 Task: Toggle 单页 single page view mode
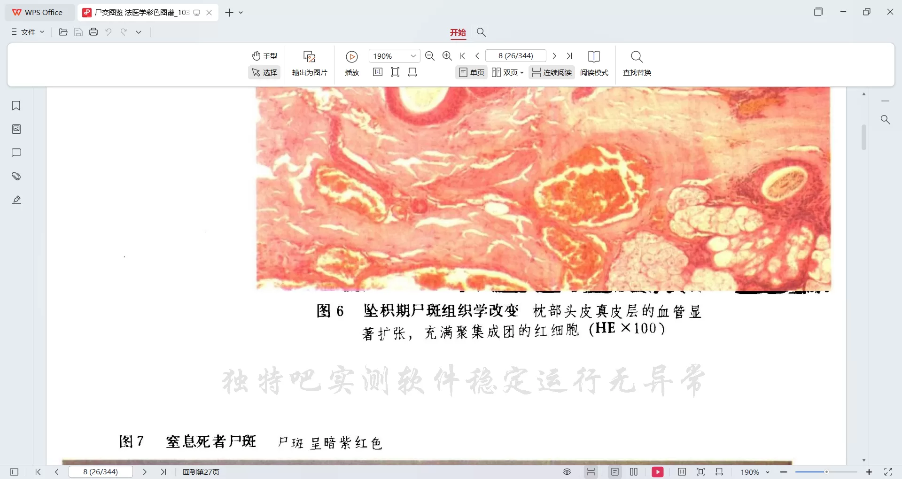(471, 72)
